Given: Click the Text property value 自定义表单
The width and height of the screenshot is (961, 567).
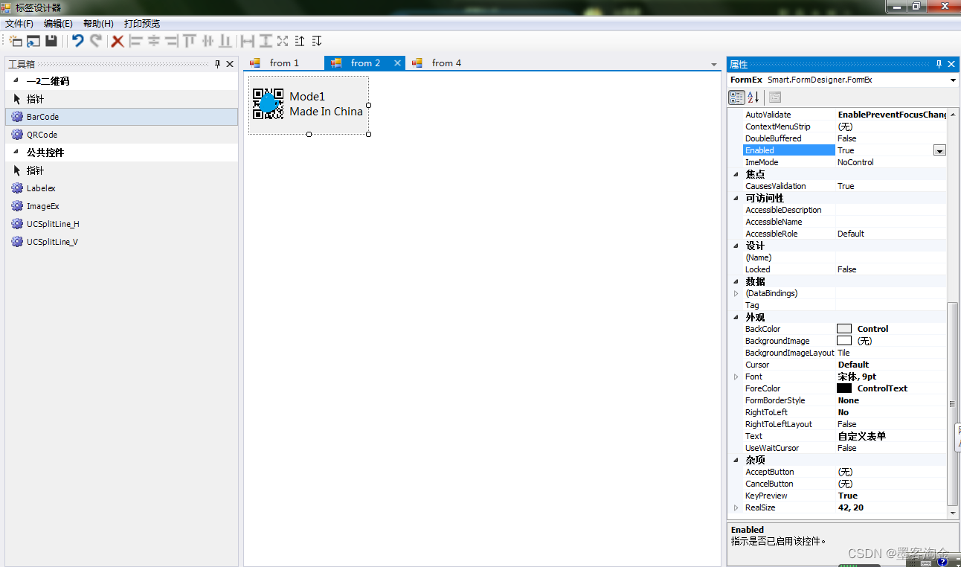Looking at the screenshot, I should (x=862, y=436).
